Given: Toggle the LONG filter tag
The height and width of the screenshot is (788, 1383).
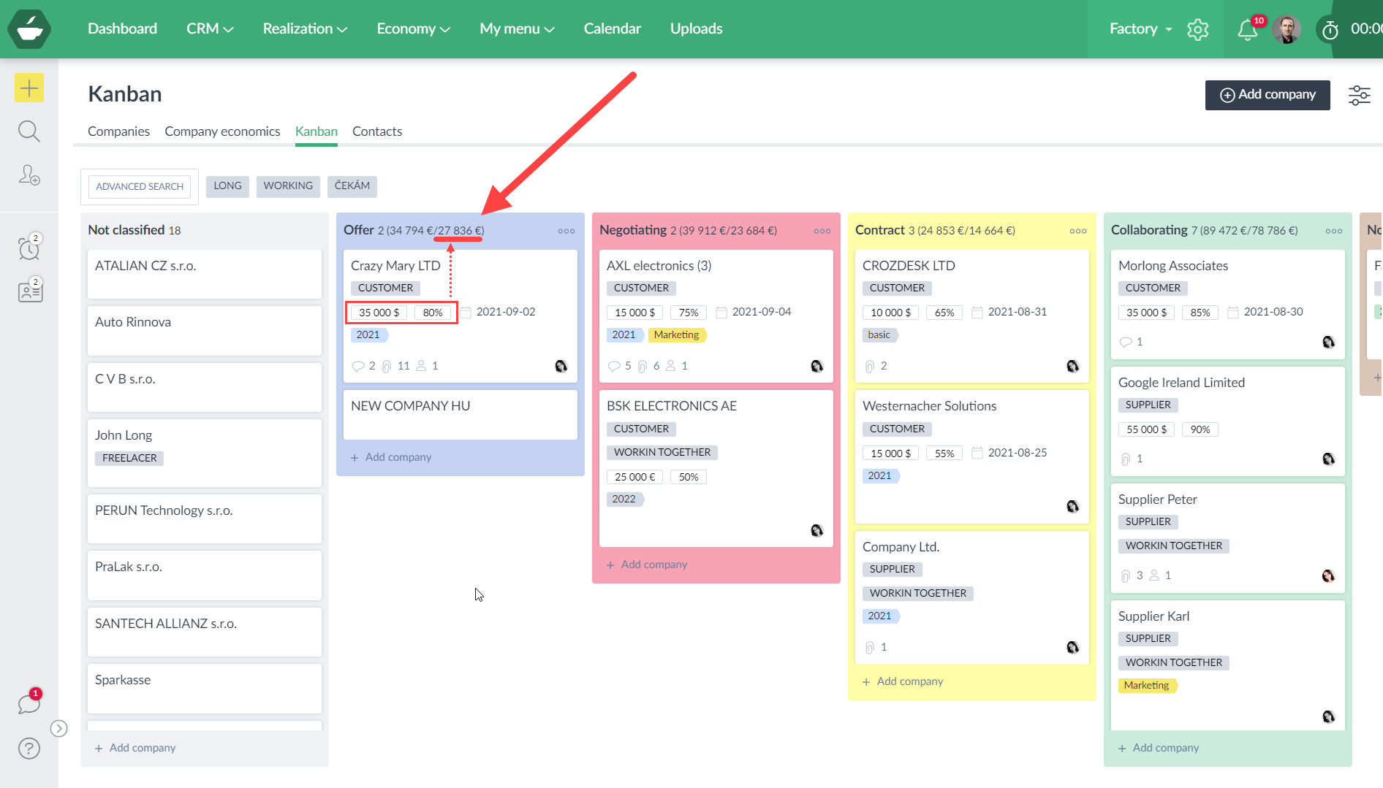Looking at the screenshot, I should pyautogui.click(x=227, y=186).
